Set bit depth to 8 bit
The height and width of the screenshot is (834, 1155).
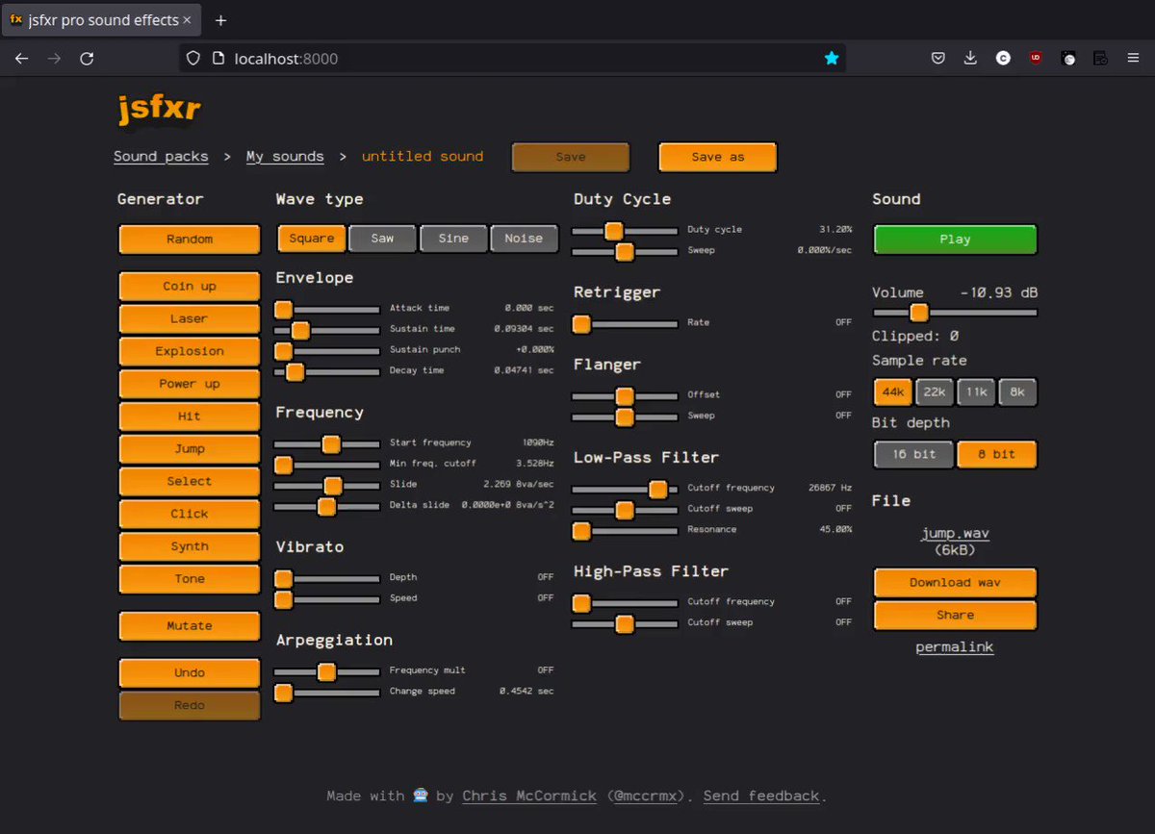coord(996,454)
